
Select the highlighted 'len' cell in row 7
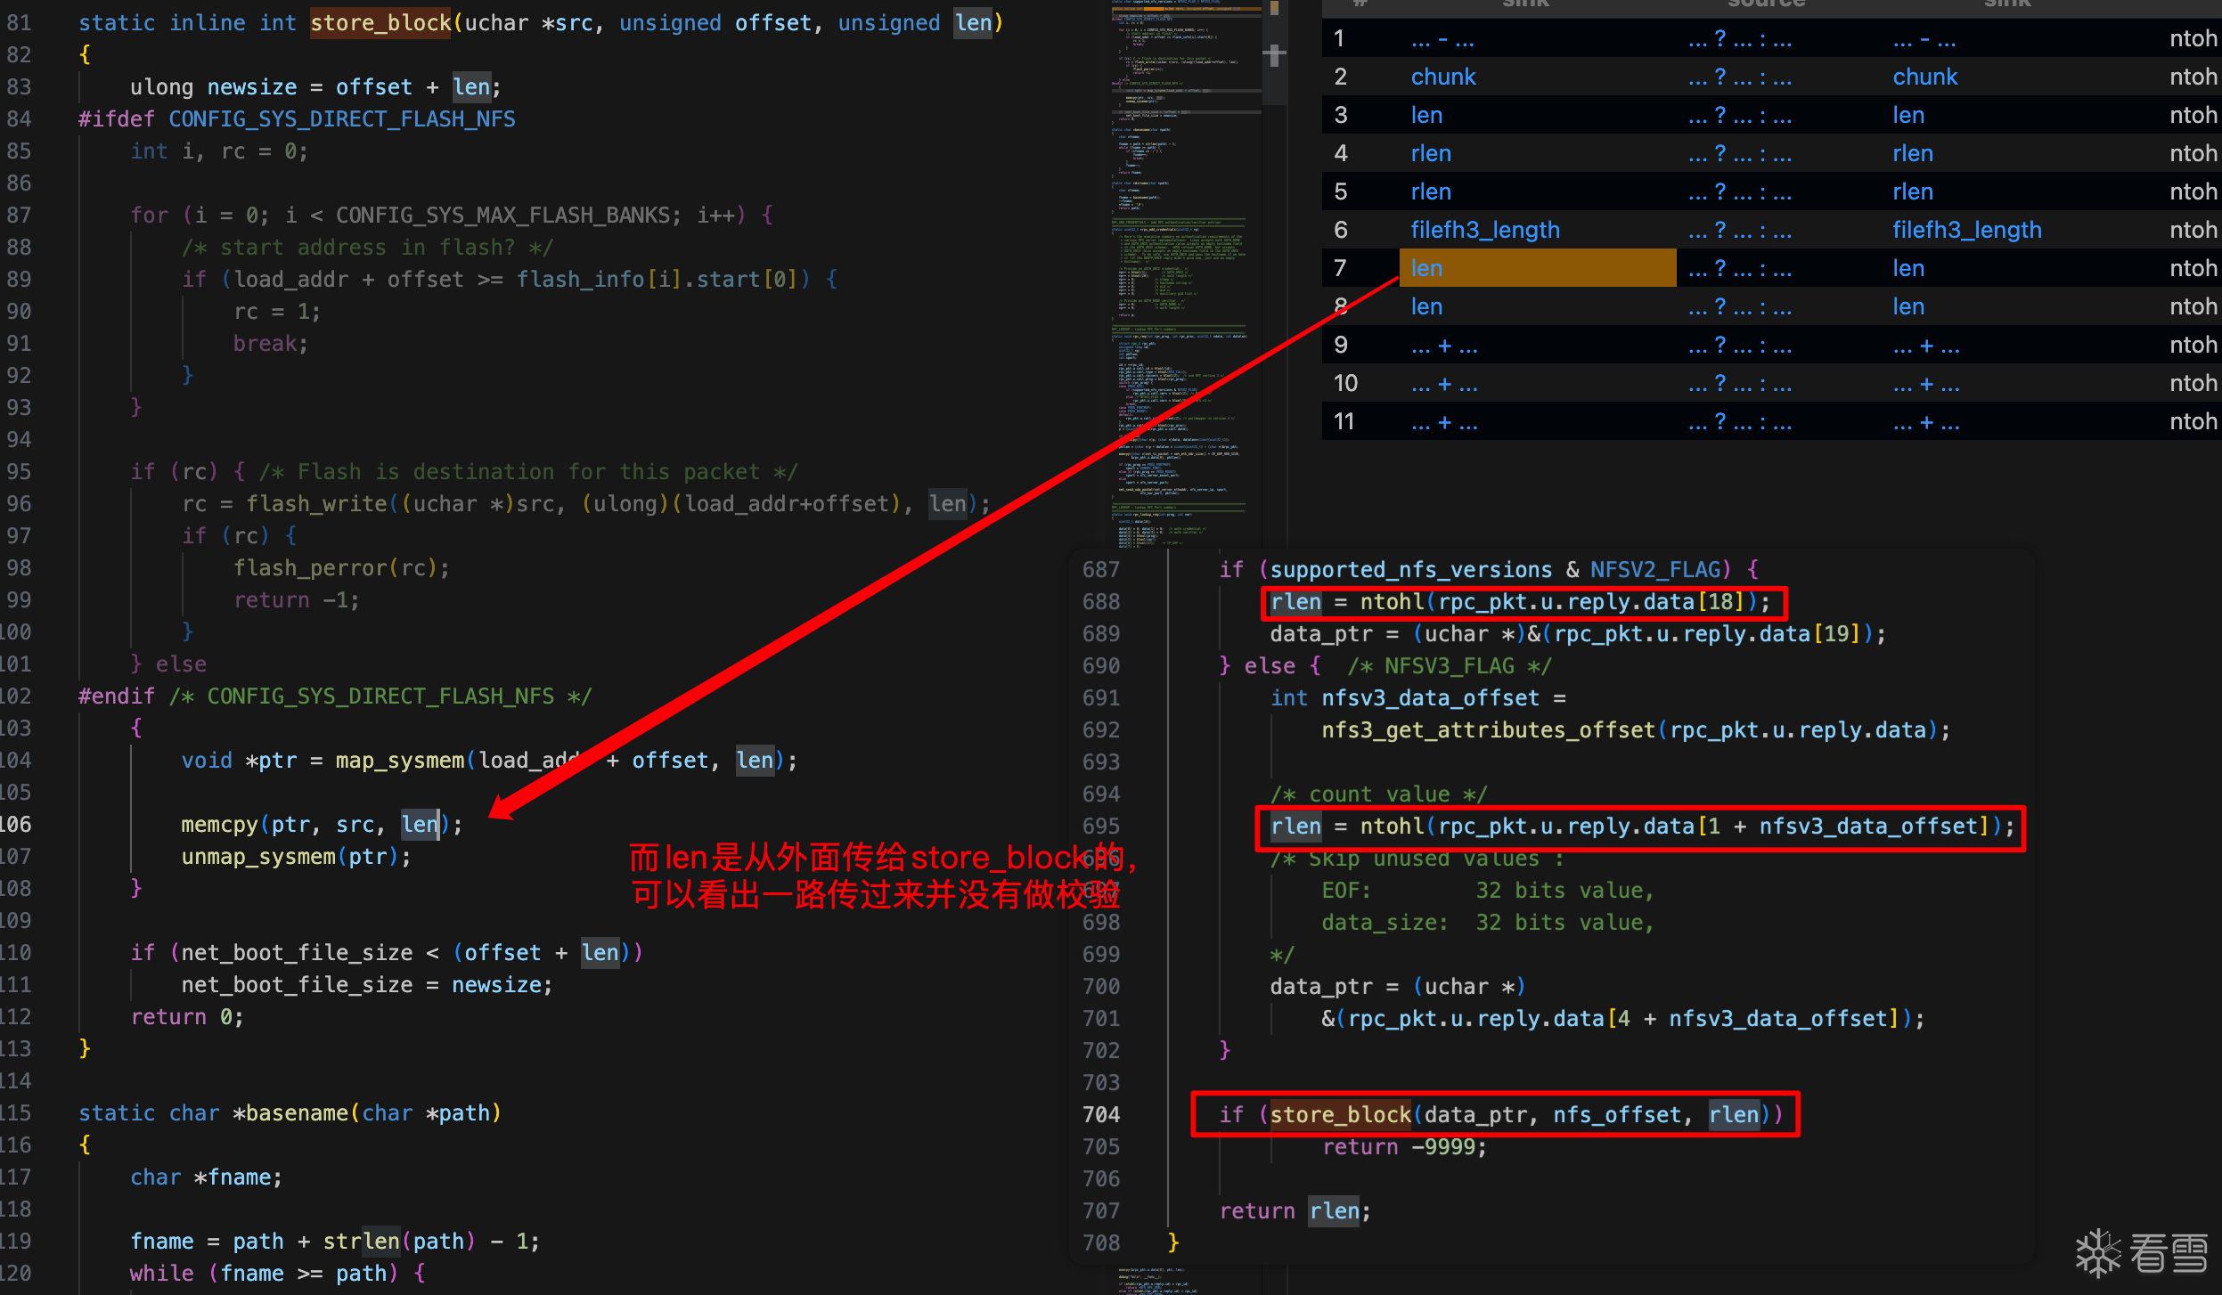(x=1538, y=268)
